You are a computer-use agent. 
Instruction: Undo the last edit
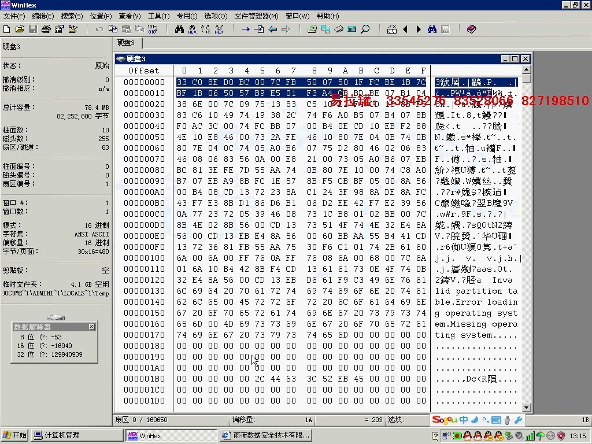coord(98,29)
